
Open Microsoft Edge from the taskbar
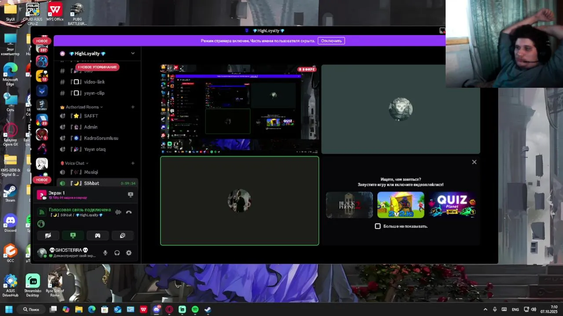[x=91, y=309]
